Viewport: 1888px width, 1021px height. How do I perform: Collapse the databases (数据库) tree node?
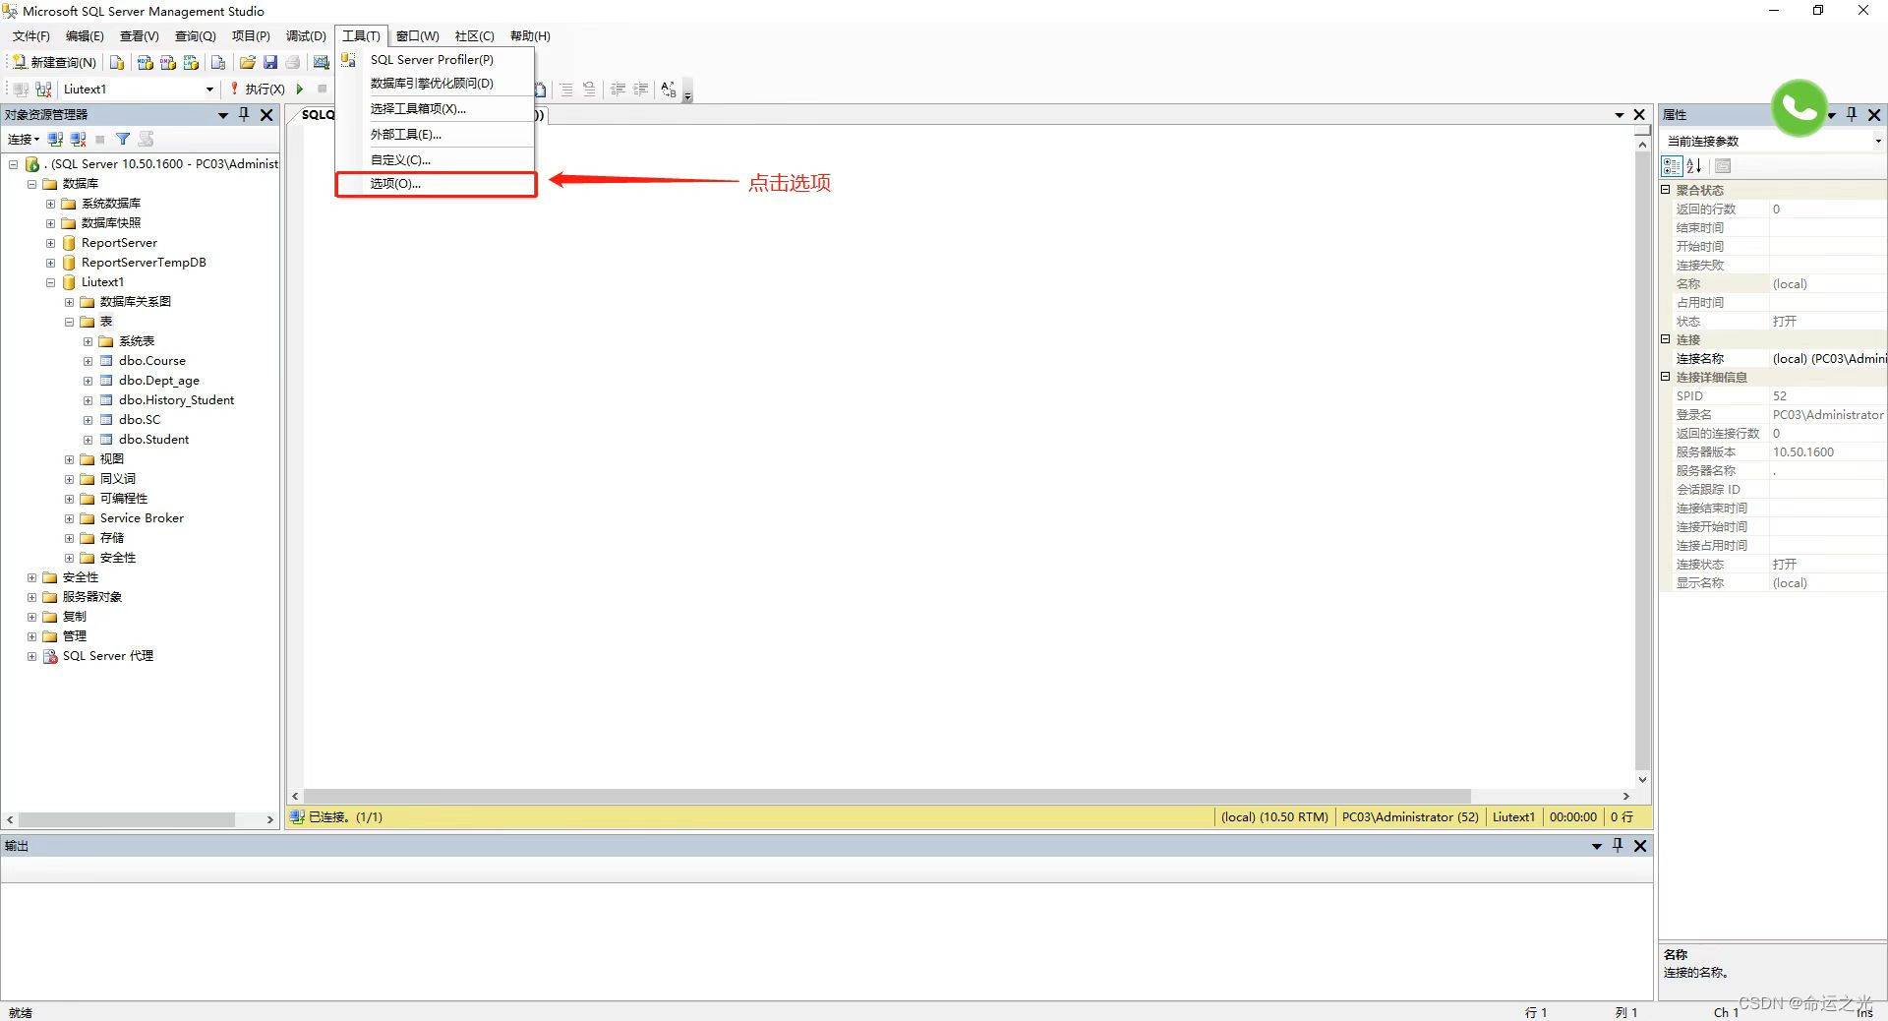click(31, 184)
